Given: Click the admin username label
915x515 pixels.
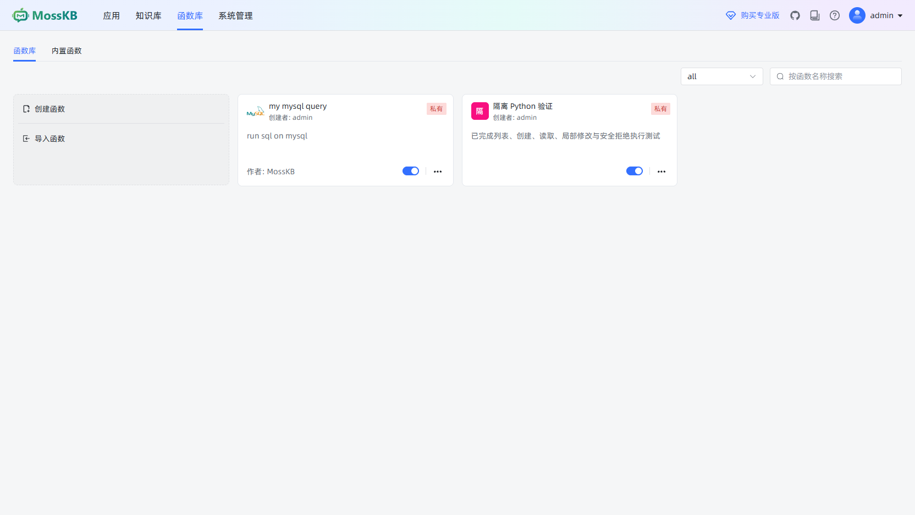Looking at the screenshot, I should (x=881, y=15).
